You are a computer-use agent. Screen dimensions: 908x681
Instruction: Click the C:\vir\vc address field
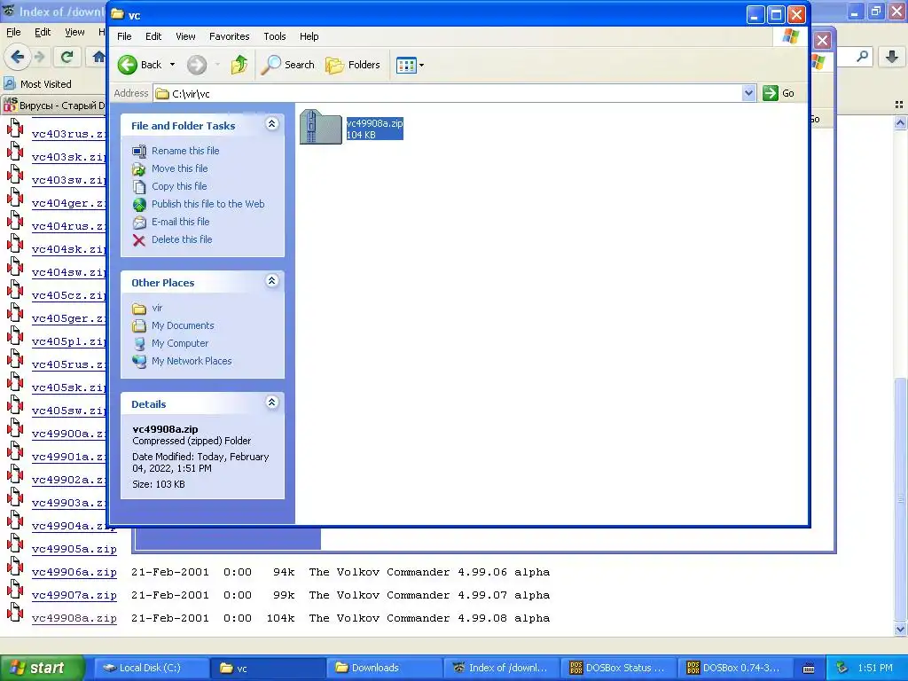tap(448, 93)
